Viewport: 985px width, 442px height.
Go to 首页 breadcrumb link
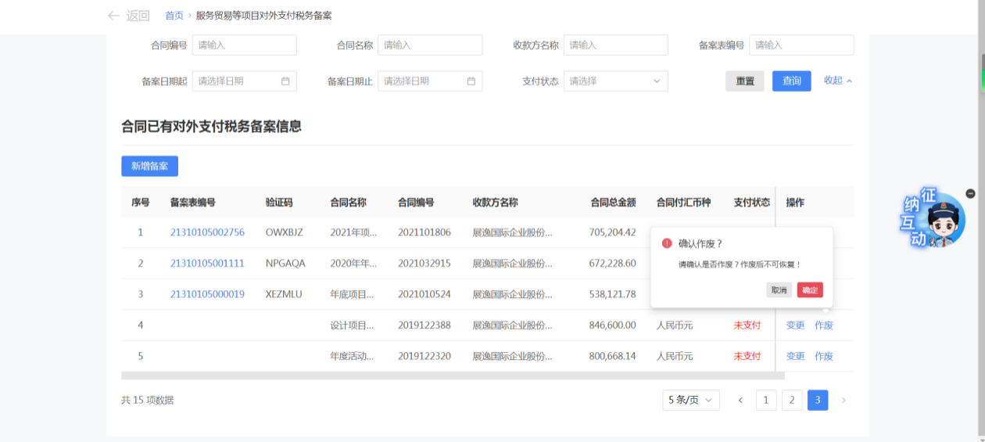[x=174, y=16]
